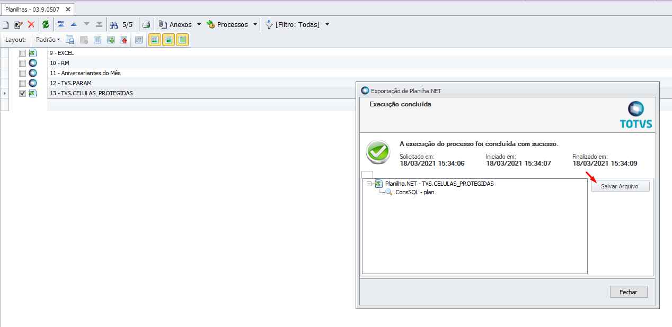672x327 pixels.
Task: Click the grayed-out layout icon next to save layout
Action: tap(84, 40)
